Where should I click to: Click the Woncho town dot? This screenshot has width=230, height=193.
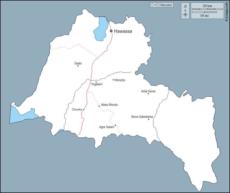[x=113, y=80]
